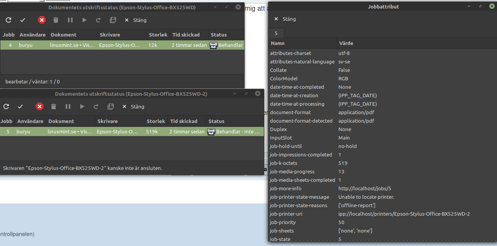The image size is (497, 246).
Task: Delete job via trash icon in Epson-Stylus-Office-BX525WD window
Action: [56, 20]
